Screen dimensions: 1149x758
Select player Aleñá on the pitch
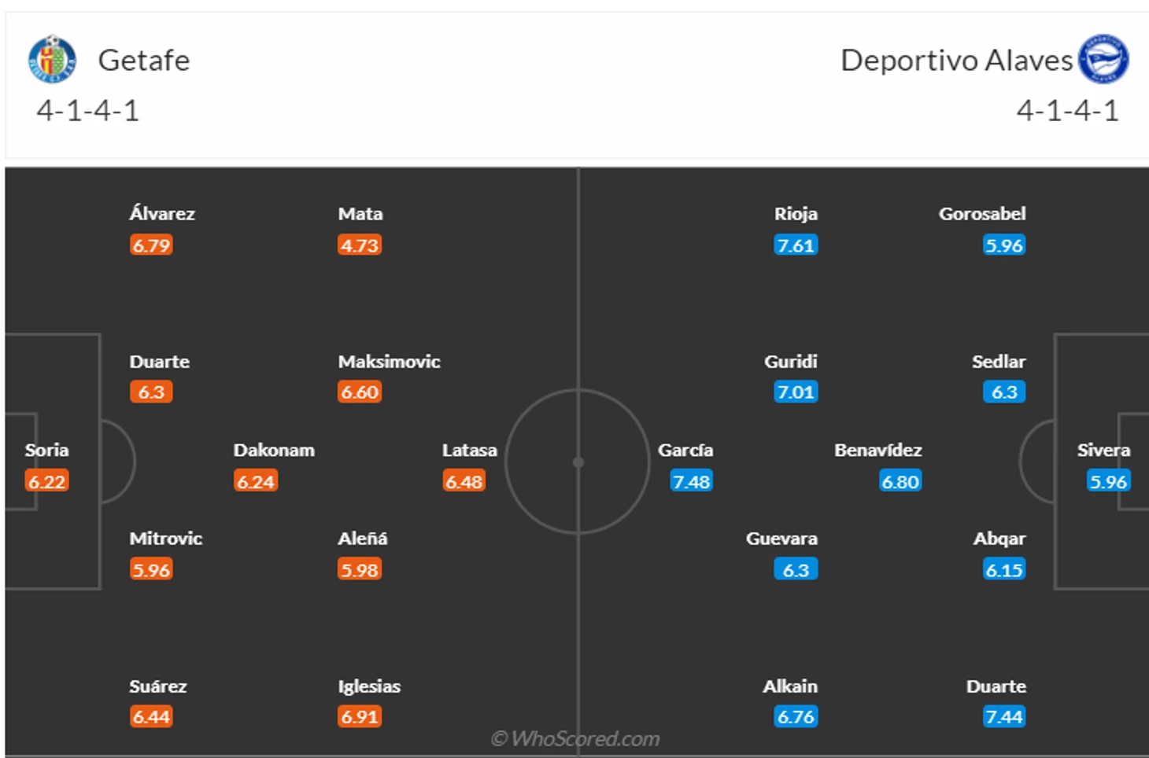[x=363, y=539]
